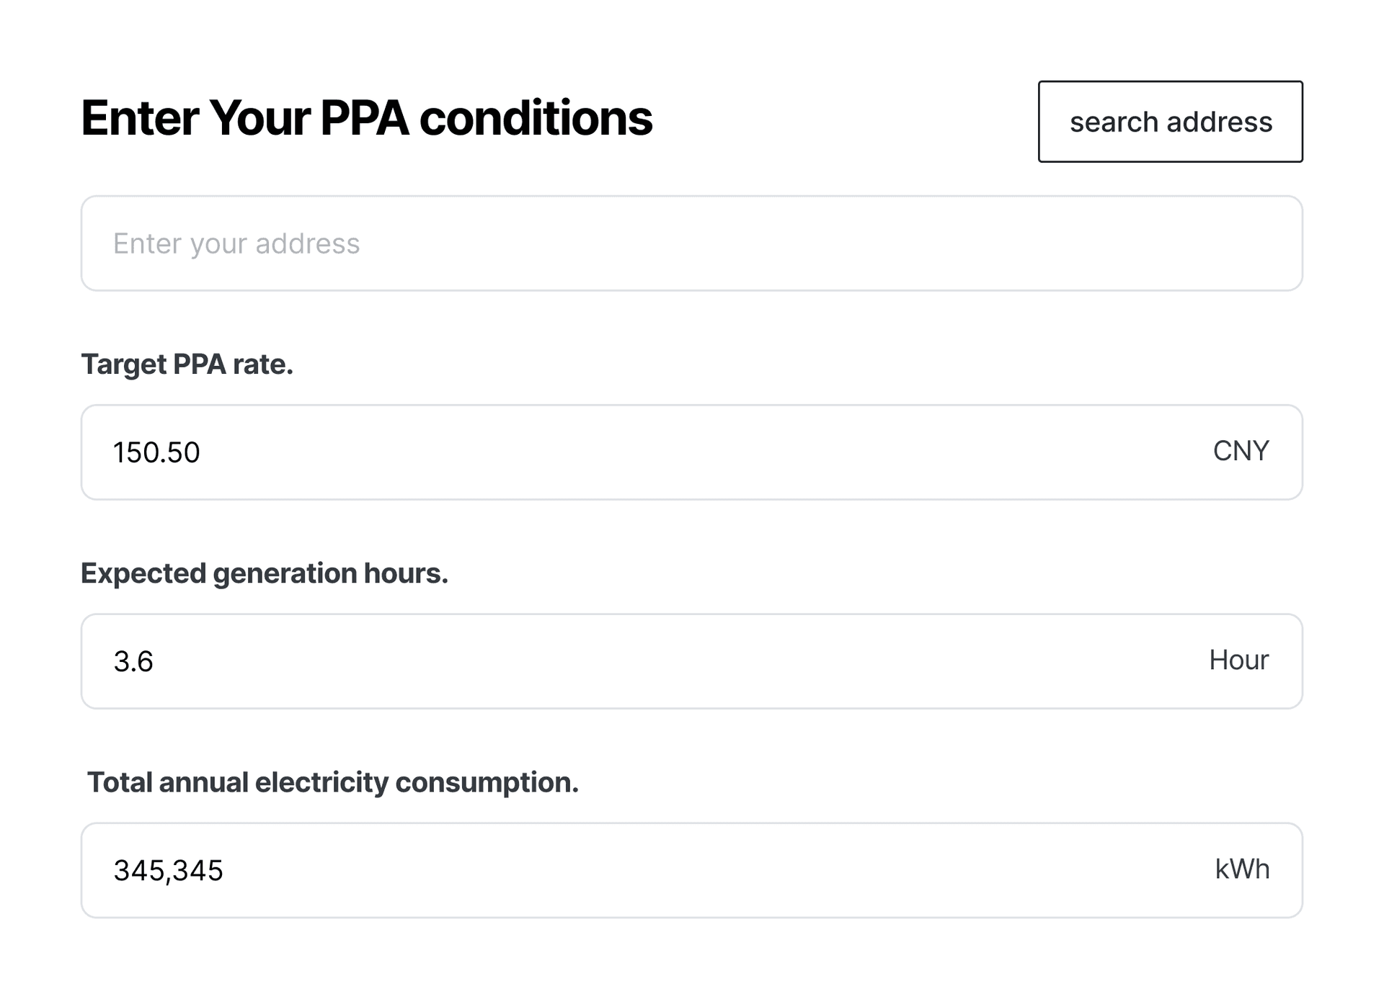The image size is (1384, 999).
Task: Select the annual consumption value 345,345
Action: tap(170, 870)
